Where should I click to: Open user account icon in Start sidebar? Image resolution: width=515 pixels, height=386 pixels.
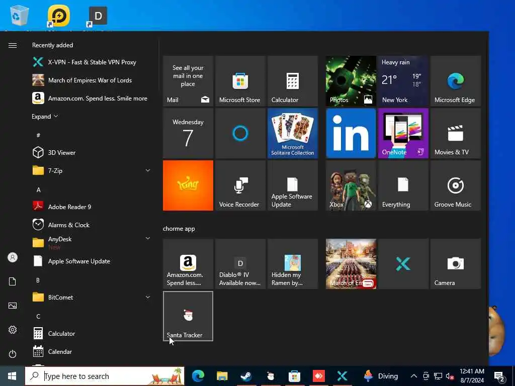(x=13, y=257)
